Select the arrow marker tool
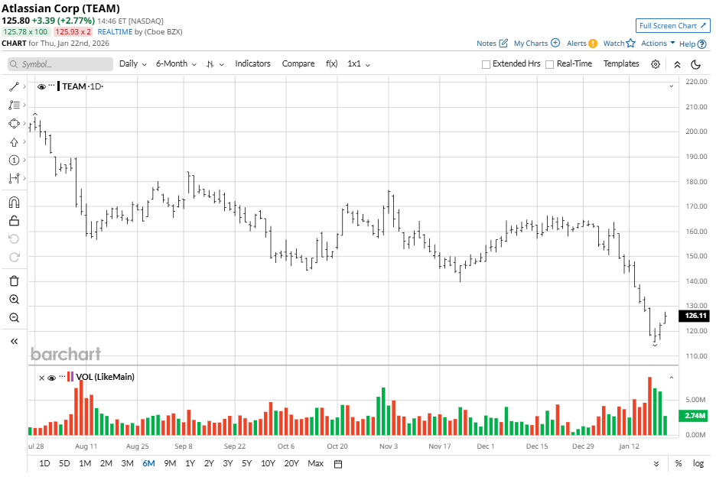Image resolution: width=716 pixels, height=477 pixels. pos(14,142)
